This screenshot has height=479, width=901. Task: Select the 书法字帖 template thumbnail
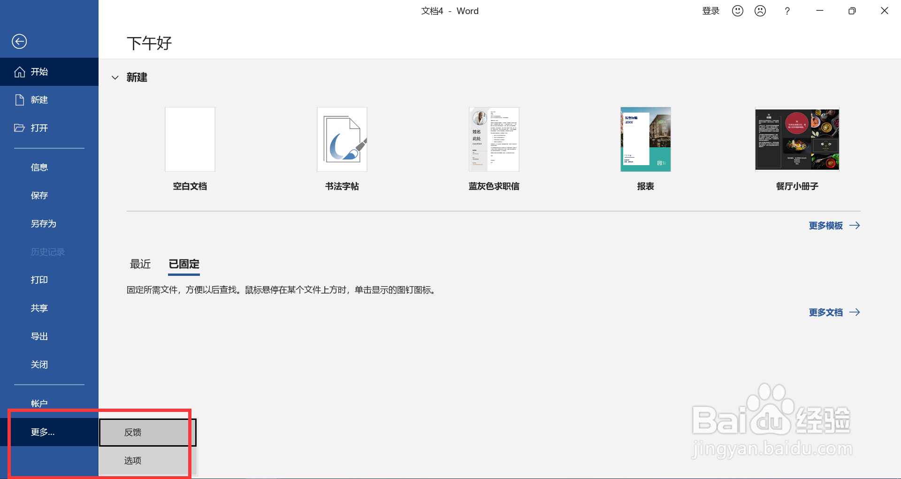(x=342, y=139)
